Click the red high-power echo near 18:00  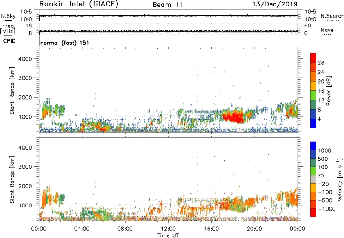click(234, 116)
